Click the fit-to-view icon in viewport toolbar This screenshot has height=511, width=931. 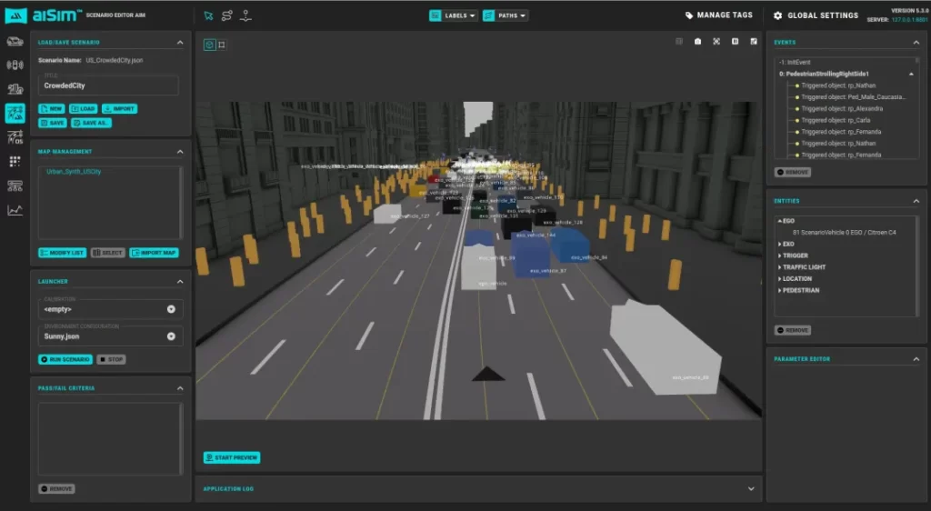716,42
